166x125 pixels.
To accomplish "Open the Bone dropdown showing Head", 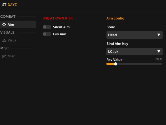I will (134, 35).
